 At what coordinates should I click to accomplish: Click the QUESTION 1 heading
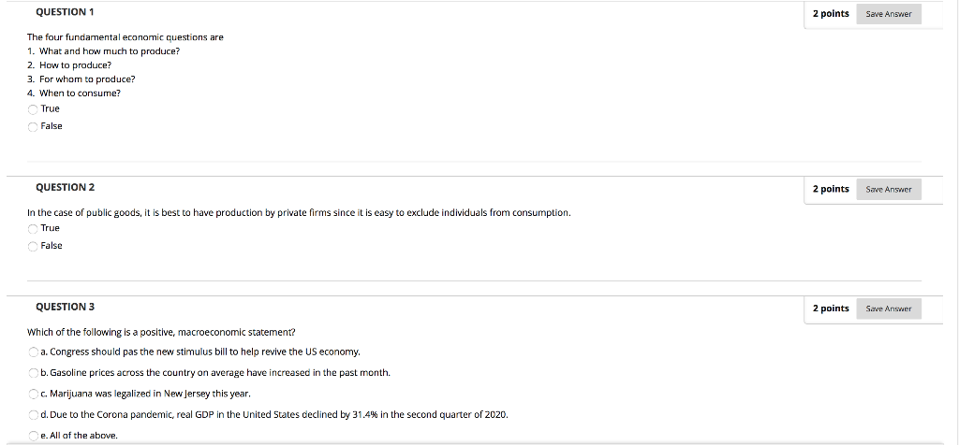click(x=65, y=12)
